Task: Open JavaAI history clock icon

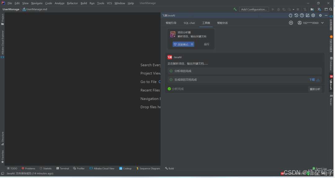Action: (296, 15)
